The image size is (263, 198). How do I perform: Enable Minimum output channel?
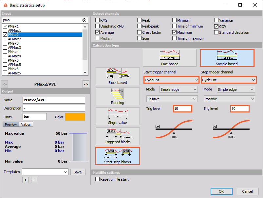coord(175,20)
